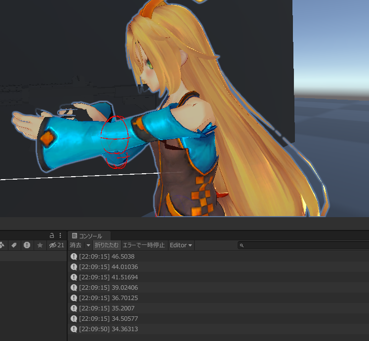The image size is (369, 341).
Task: Clear console with 消去 button
Action: click(76, 245)
